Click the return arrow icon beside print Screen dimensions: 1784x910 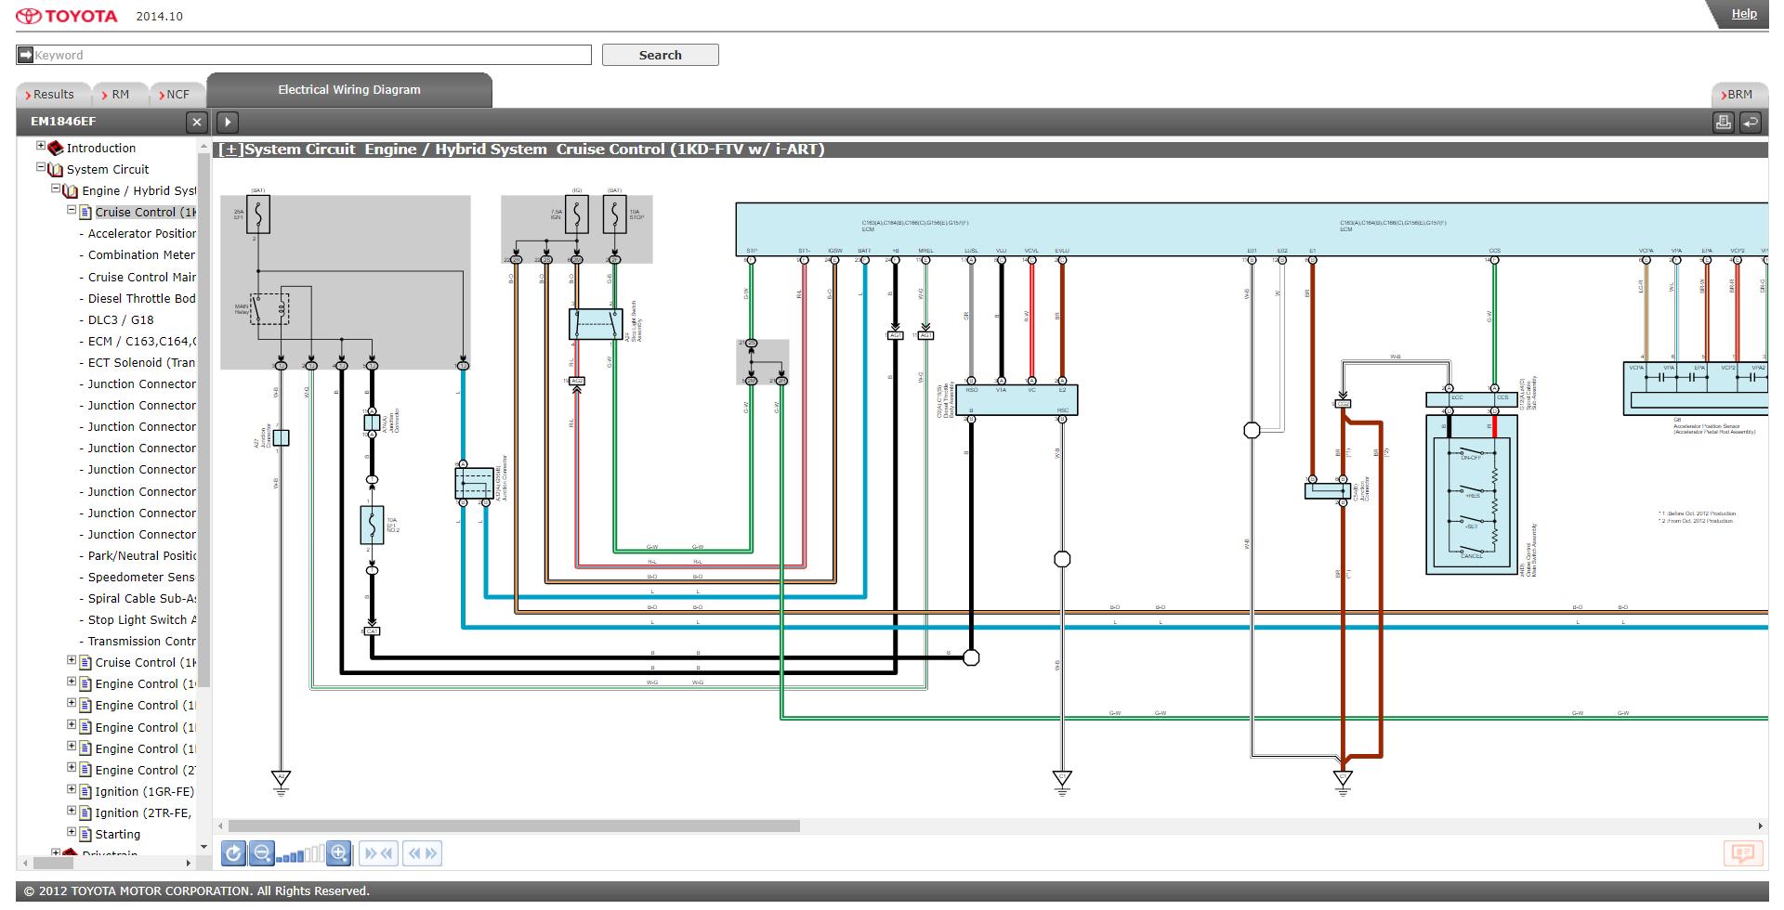(1751, 122)
